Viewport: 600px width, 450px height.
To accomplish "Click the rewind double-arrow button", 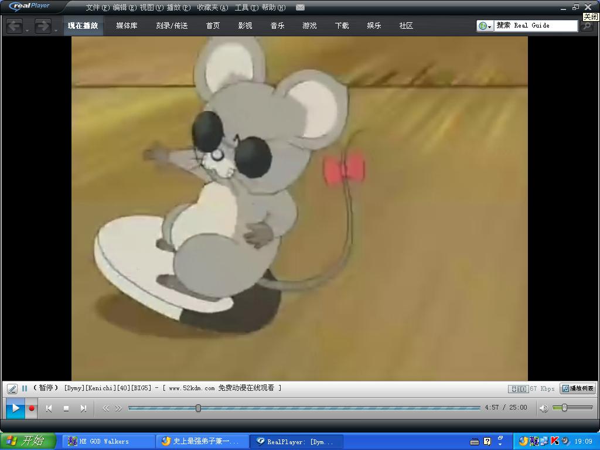I will tap(105, 408).
